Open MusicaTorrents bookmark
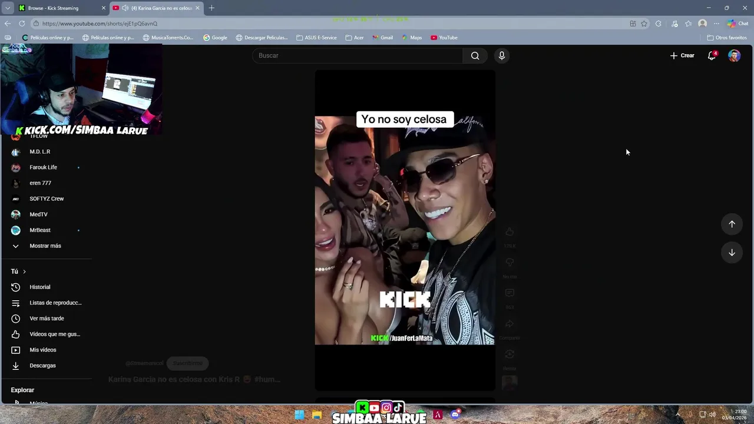 click(x=168, y=38)
